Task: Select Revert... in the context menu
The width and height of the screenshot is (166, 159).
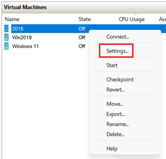Action: [115, 90]
